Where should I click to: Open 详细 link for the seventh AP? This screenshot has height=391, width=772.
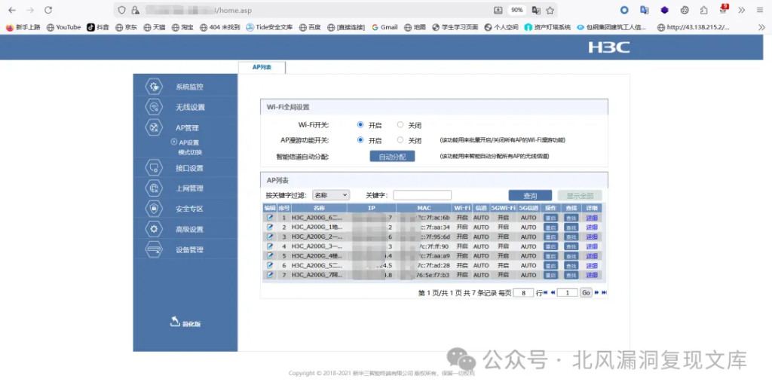tap(592, 275)
